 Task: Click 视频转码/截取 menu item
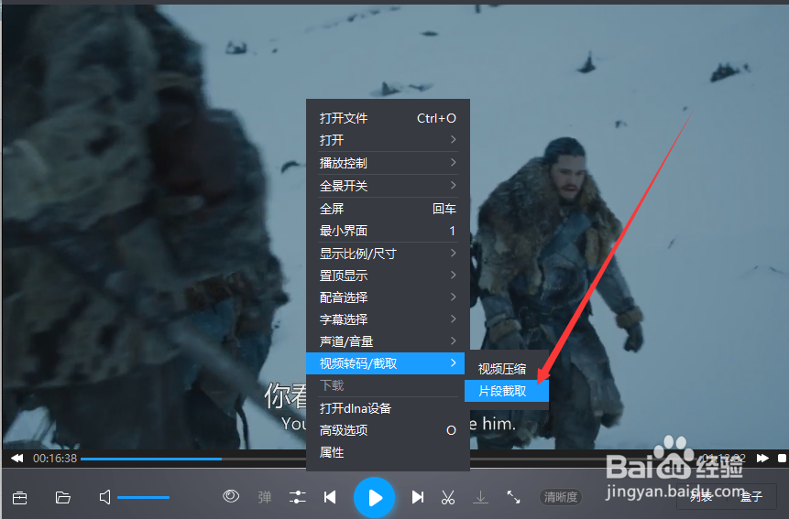[388, 363]
